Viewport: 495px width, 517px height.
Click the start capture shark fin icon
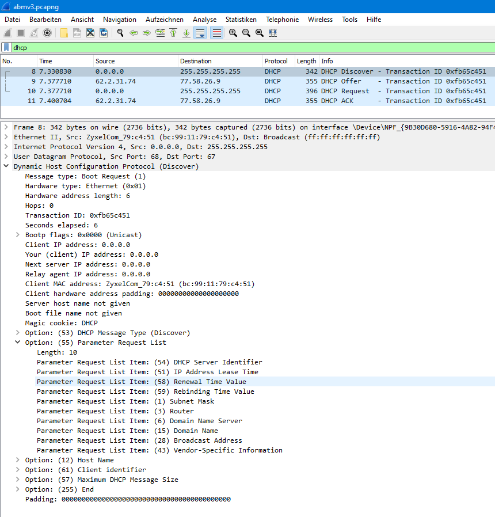click(x=7, y=33)
